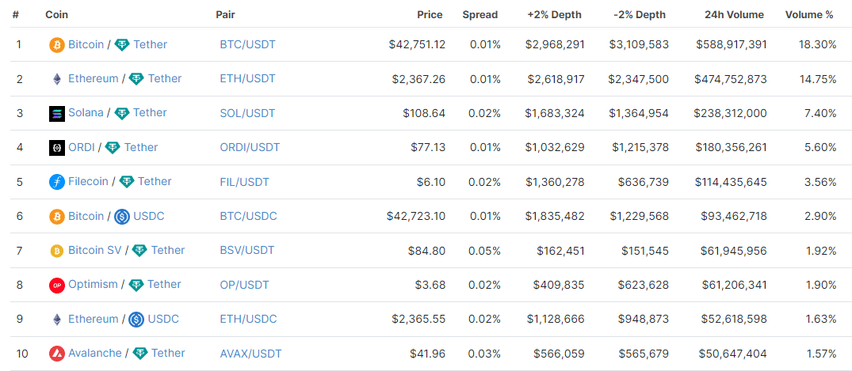The height and width of the screenshot is (371, 852).
Task: Open the AVAX/USDT trading pair link
Action: pyautogui.click(x=250, y=353)
